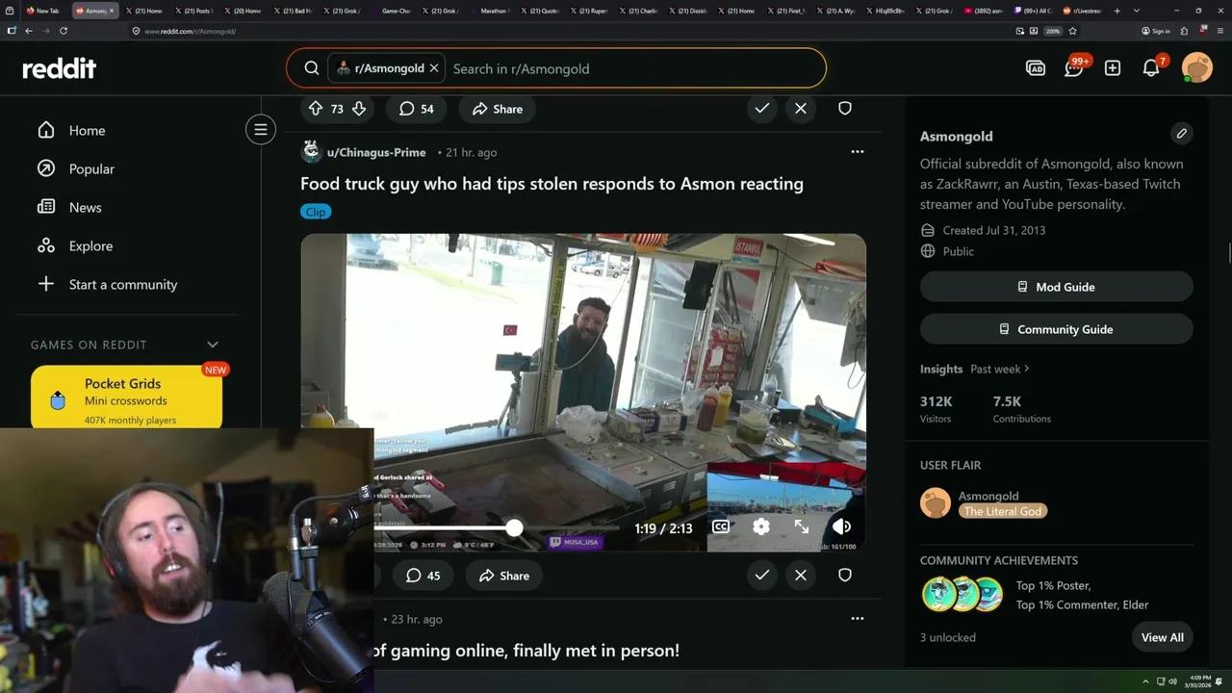Screen dimensions: 1232x693
Task: Share the post with 54 comments
Action: (x=498, y=109)
